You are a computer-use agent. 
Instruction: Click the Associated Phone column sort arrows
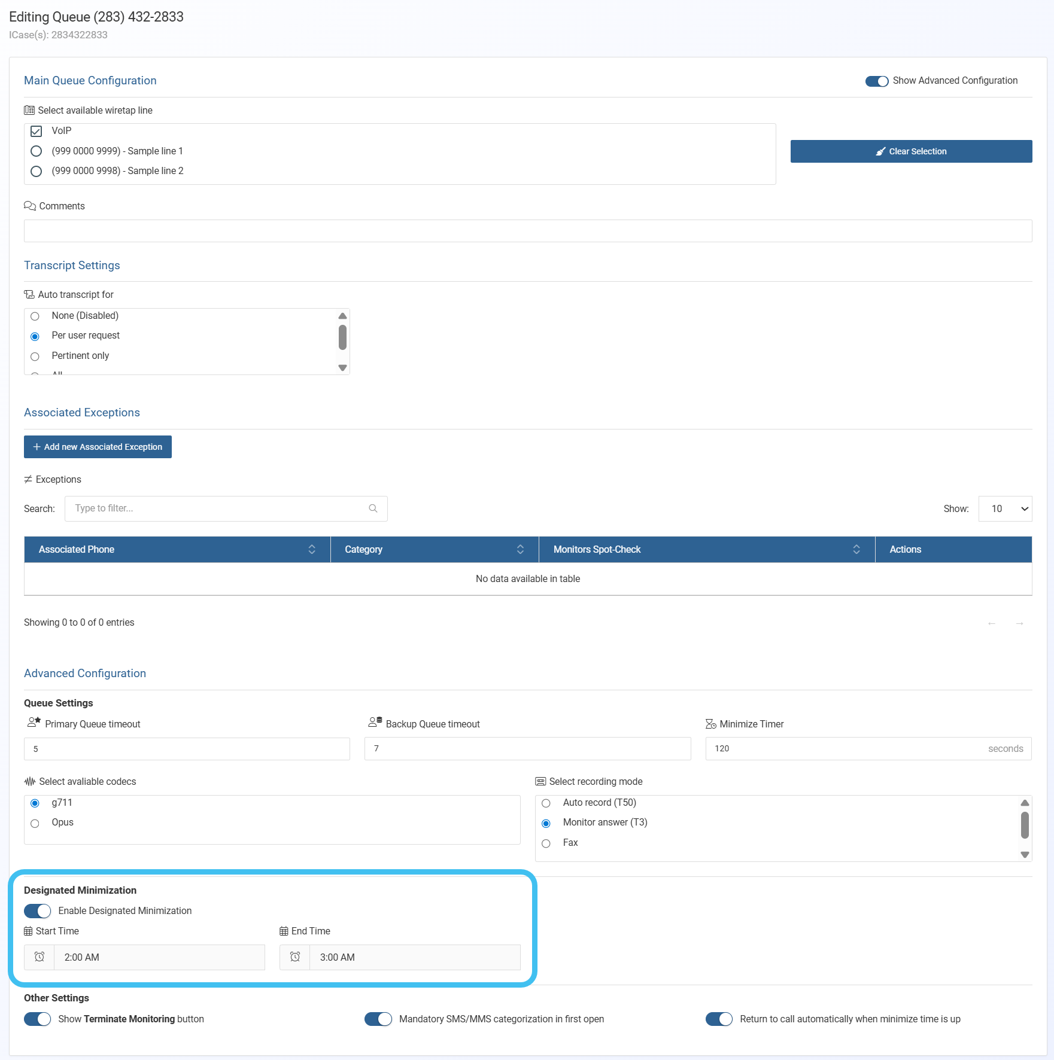pos(312,549)
